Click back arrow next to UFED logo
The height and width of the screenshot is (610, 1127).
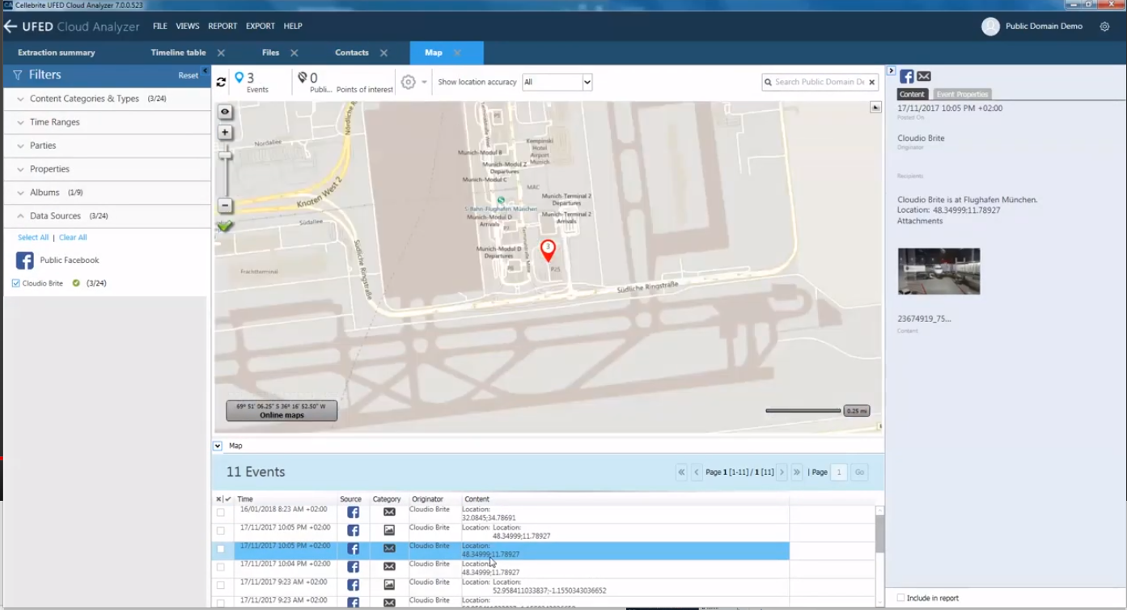click(x=11, y=27)
